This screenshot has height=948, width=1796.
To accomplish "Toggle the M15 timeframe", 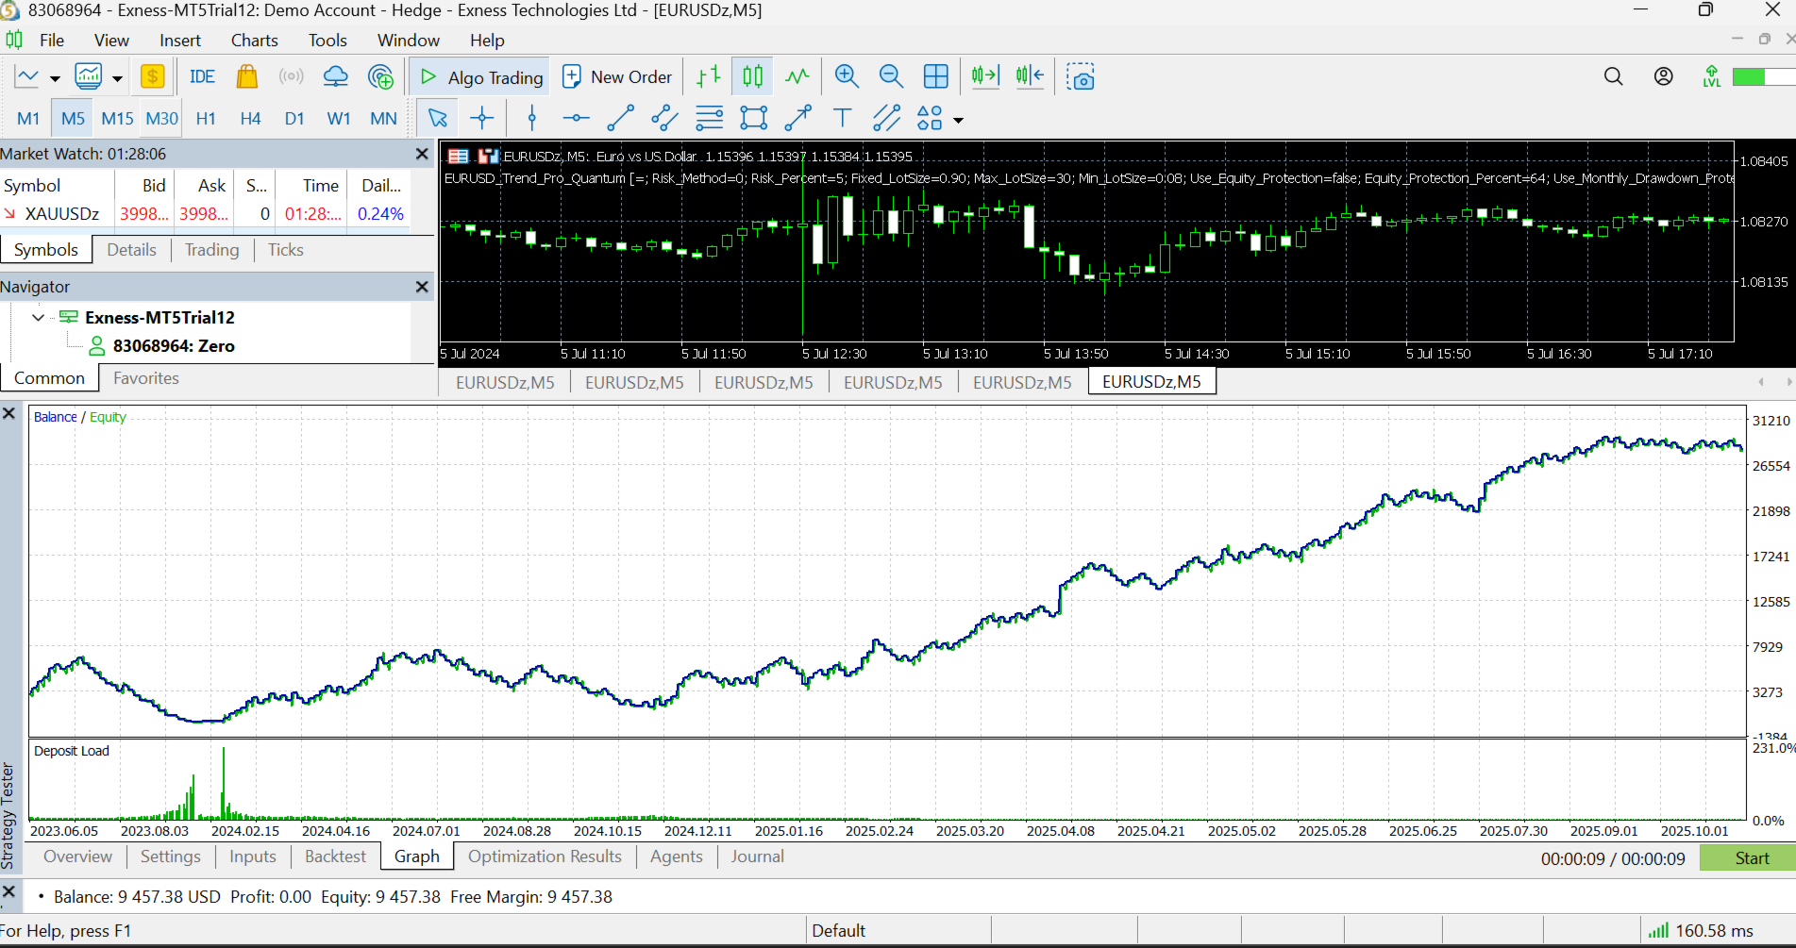I will tap(117, 118).
